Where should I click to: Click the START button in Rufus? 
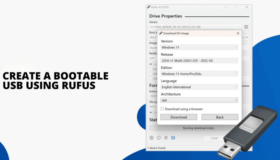pyautogui.click(x=214, y=138)
